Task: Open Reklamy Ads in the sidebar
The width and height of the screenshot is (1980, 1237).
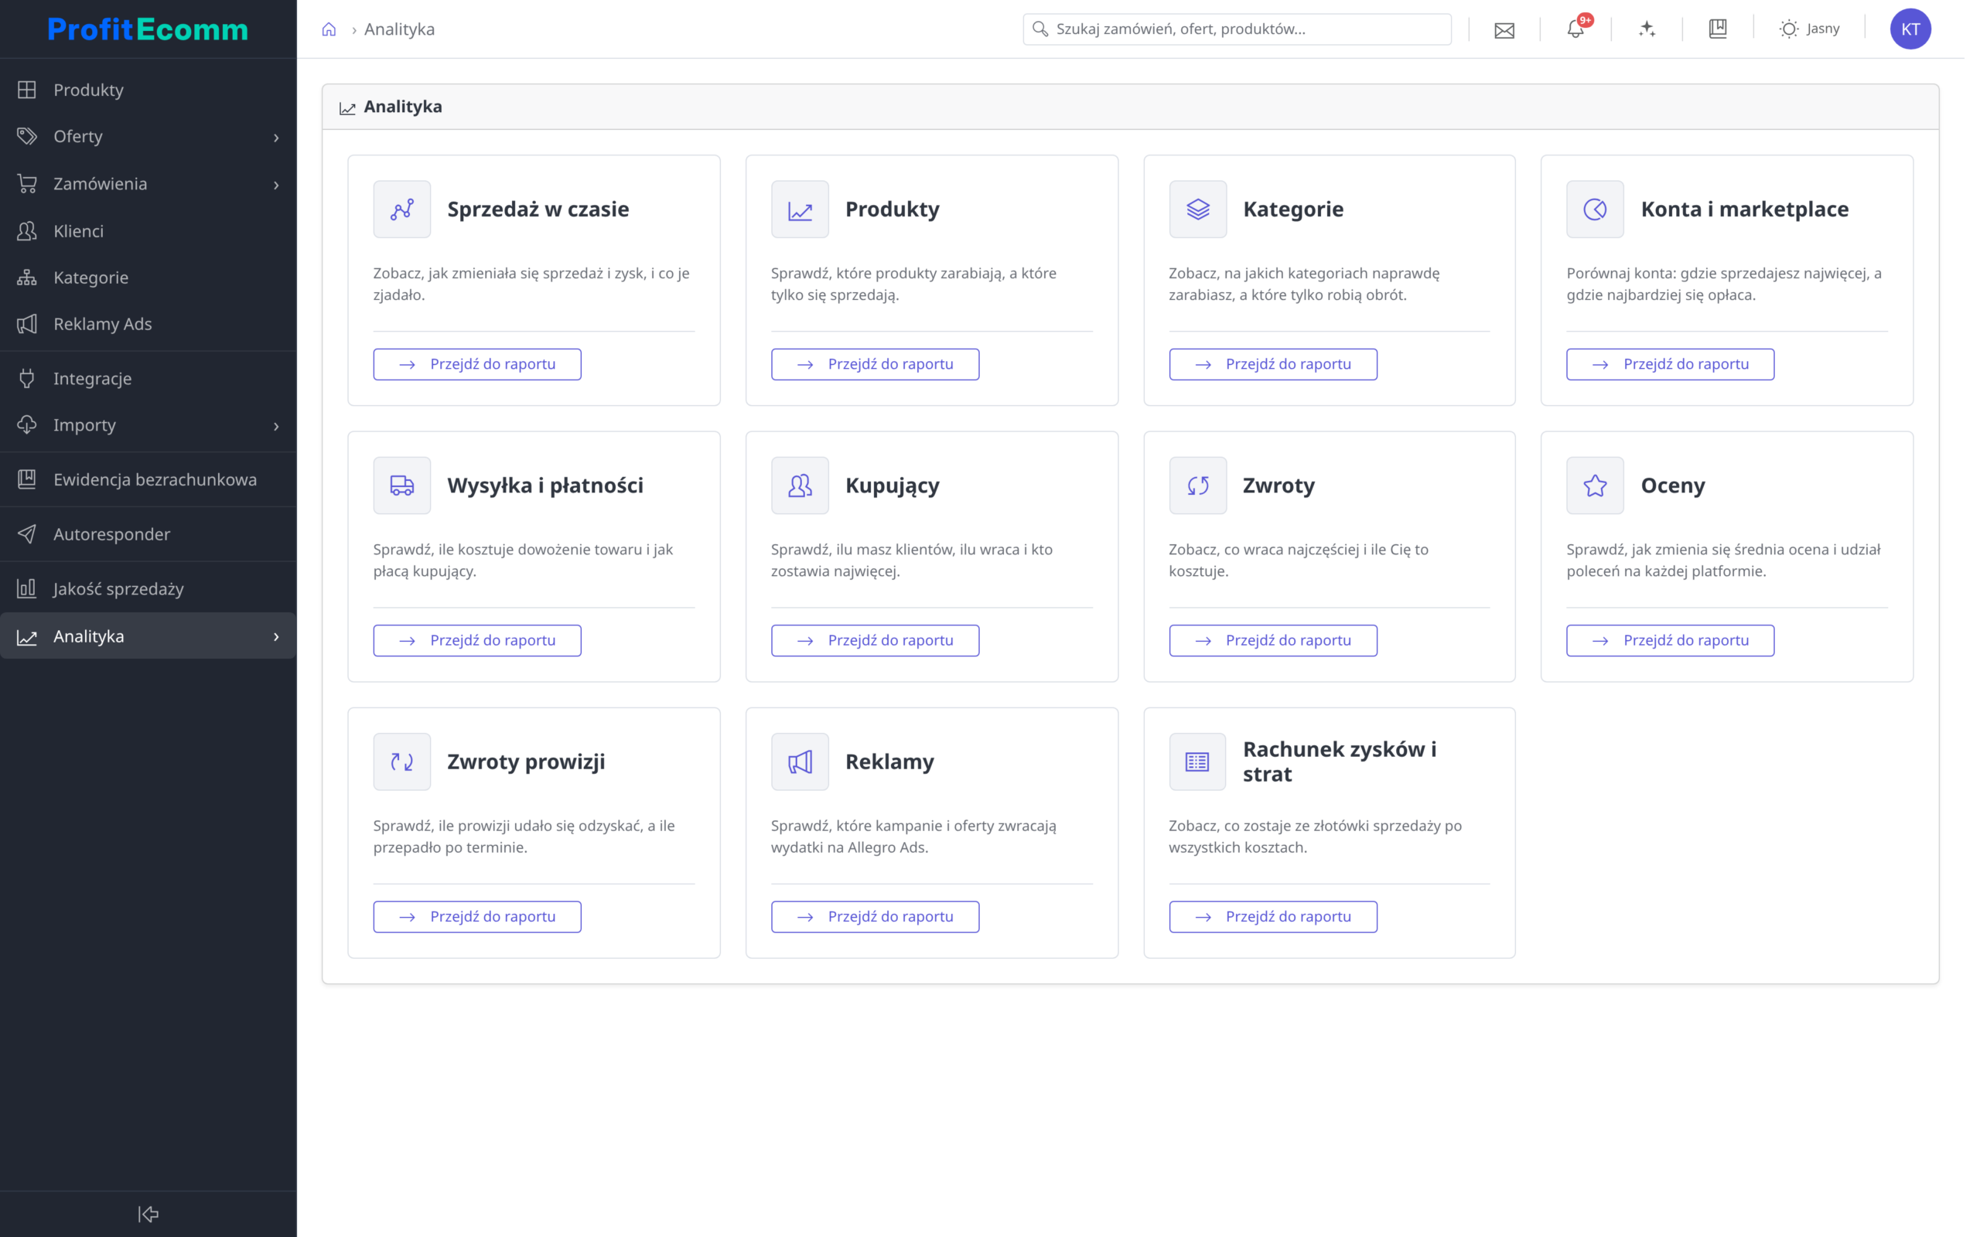Action: (x=148, y=324)
